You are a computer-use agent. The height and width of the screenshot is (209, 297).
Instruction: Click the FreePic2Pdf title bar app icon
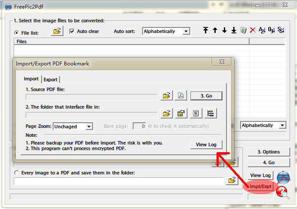[8, 7]
